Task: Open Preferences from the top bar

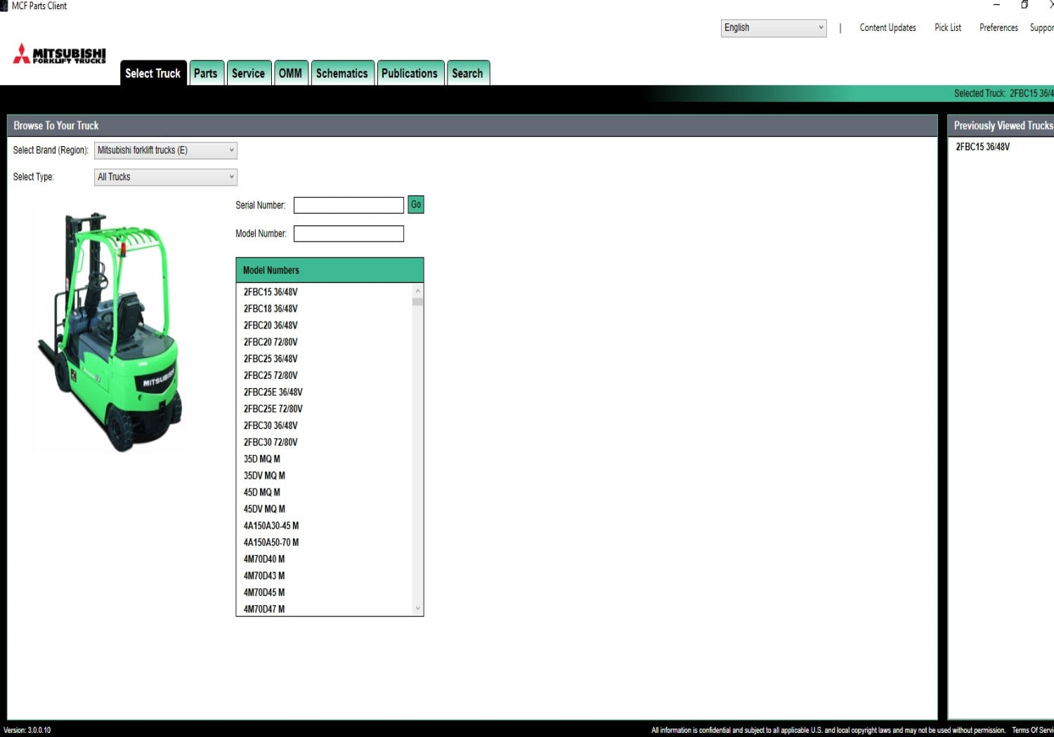Action: pos(998,28)
